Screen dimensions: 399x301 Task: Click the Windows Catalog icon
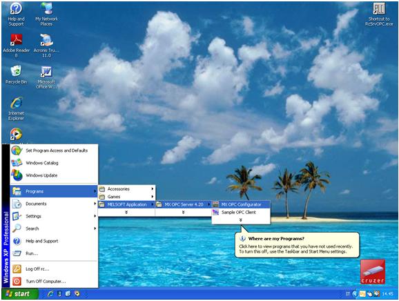tap(17, 163)
